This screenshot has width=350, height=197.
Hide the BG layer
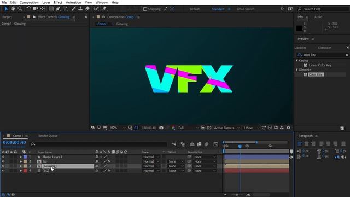click(x=3, y=171)
